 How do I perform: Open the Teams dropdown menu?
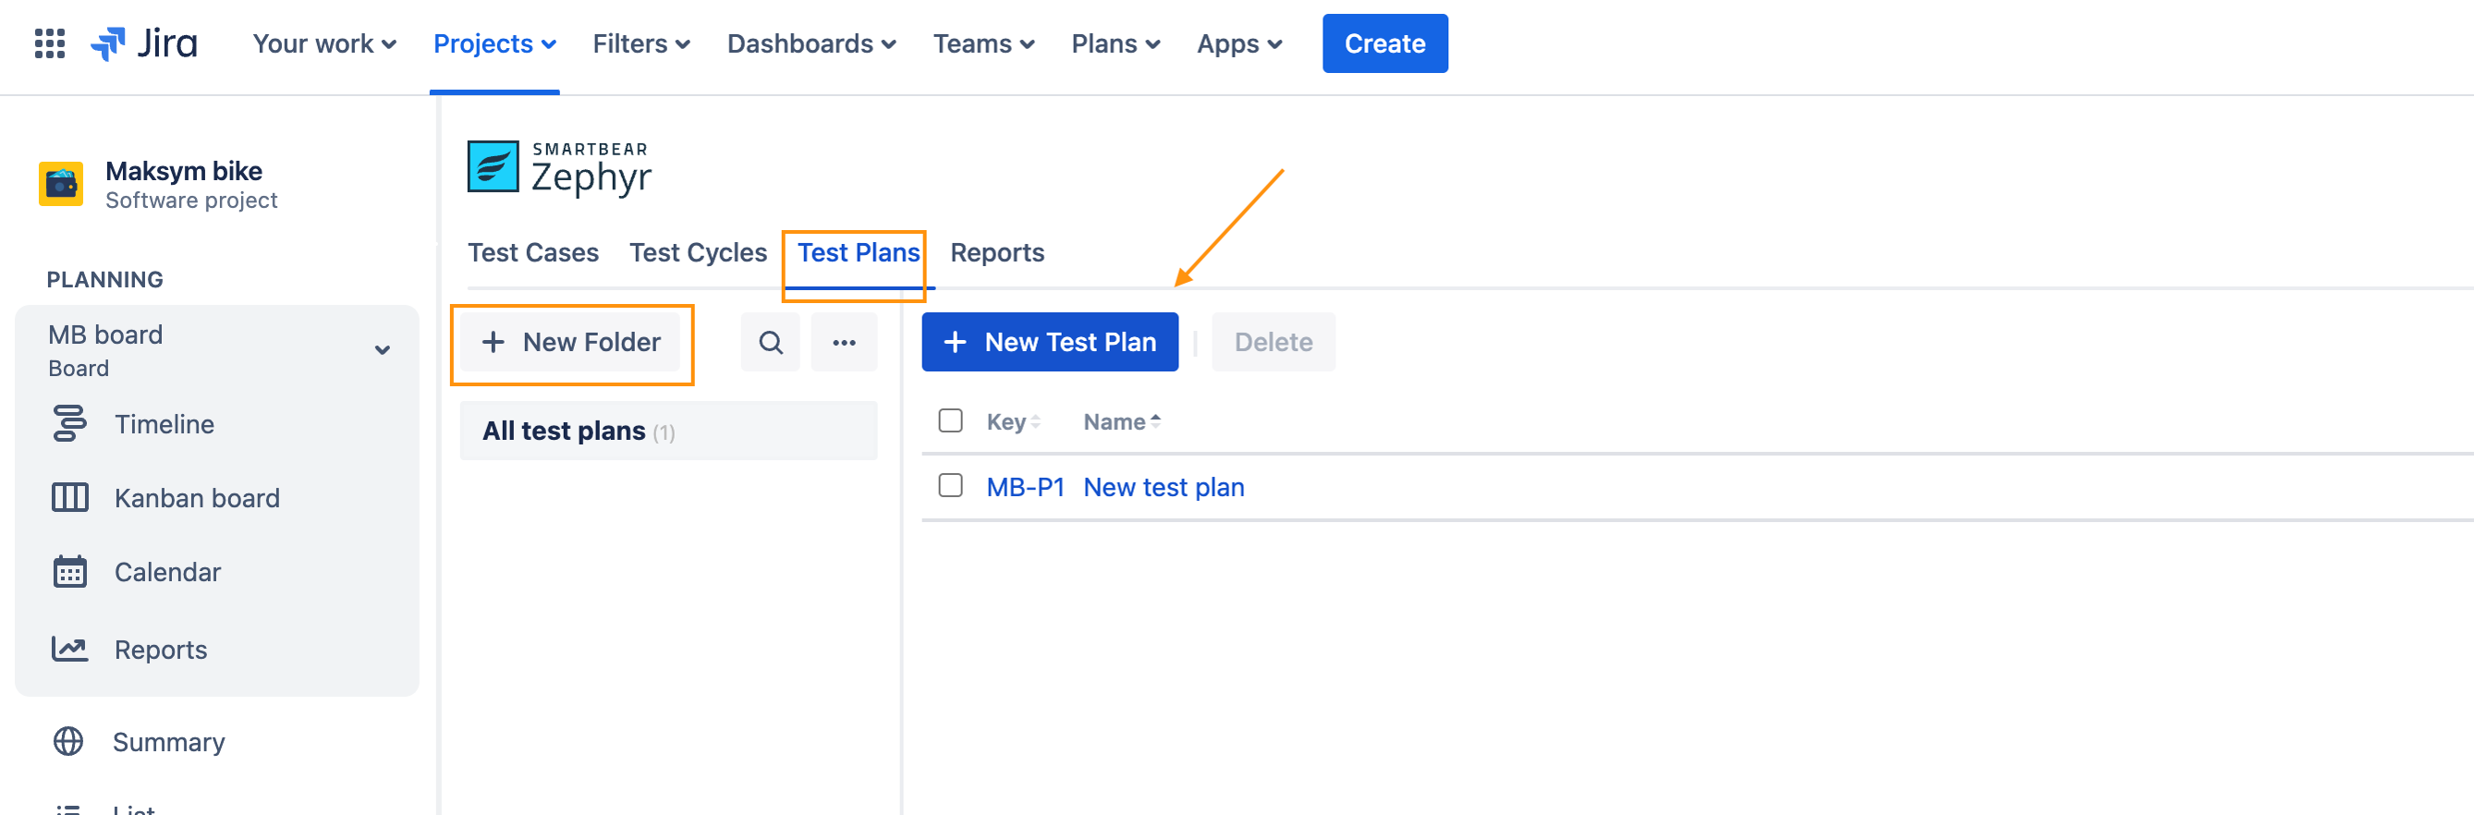pyautogui.click(x=983, y=44)
